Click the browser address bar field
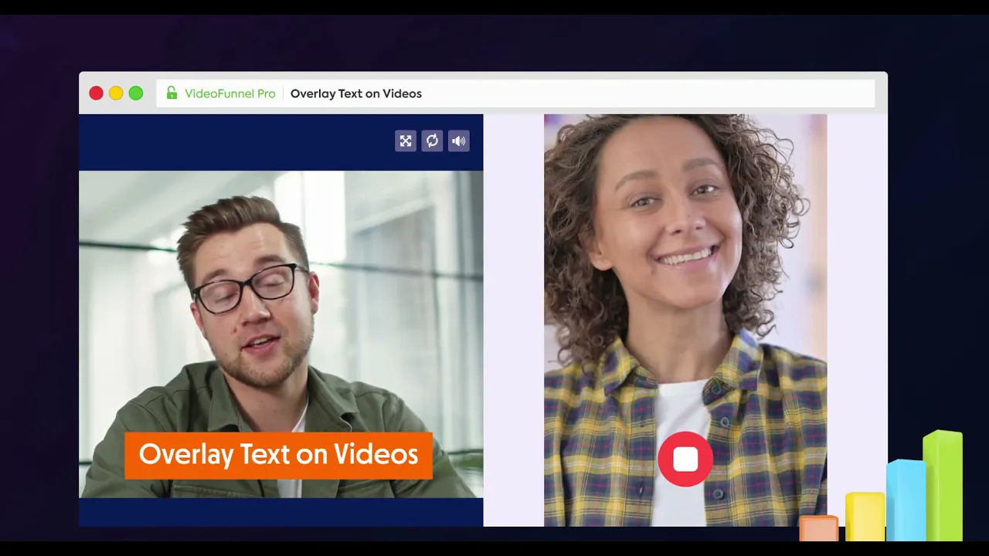This screenshot has width=989, height=556. (515, 93)
